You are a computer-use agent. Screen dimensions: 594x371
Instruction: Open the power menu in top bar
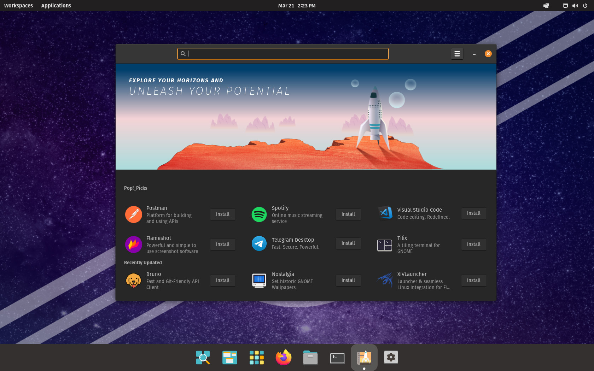coord(585,6)
